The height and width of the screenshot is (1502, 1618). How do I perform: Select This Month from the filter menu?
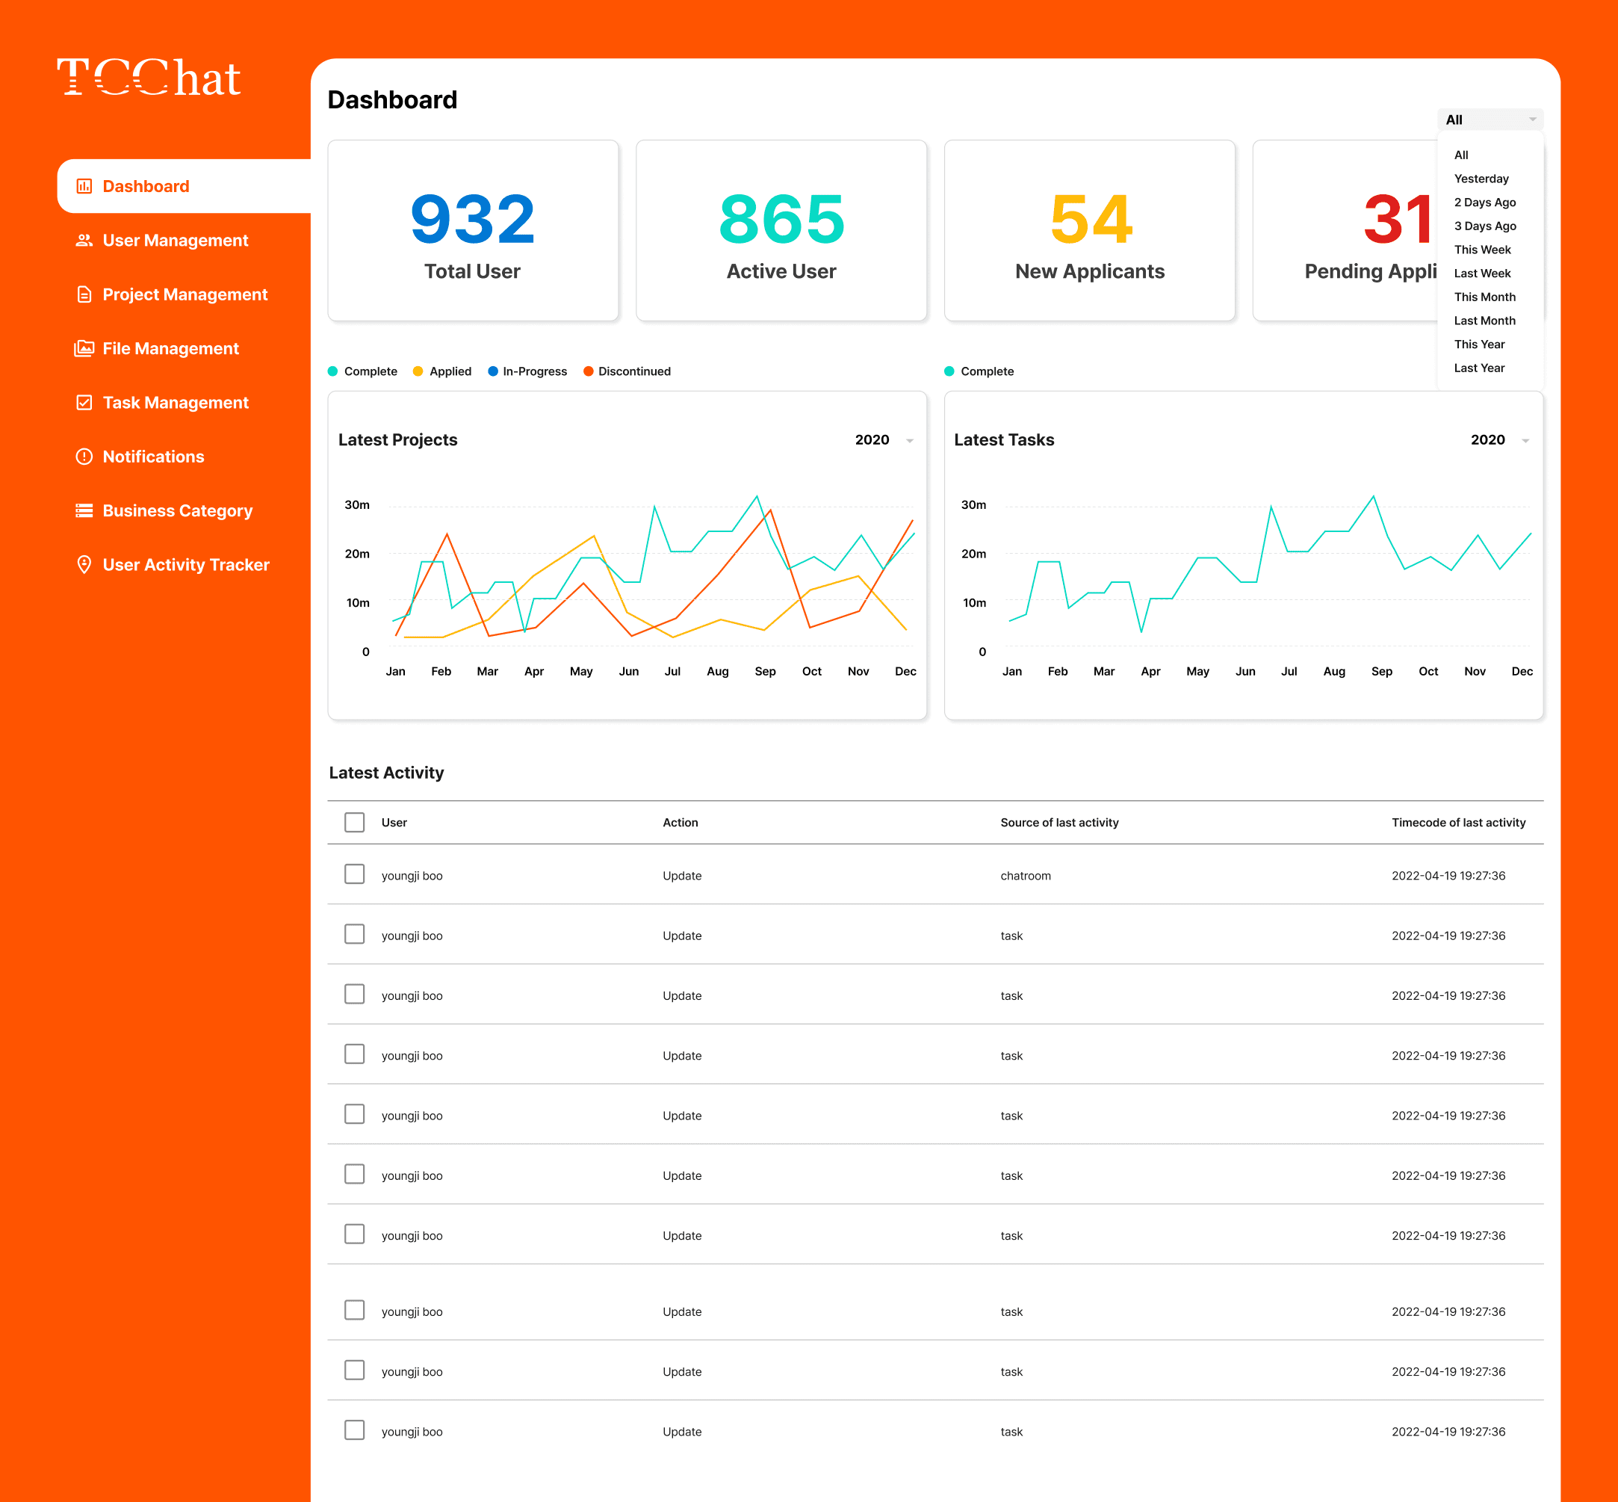(x=1485, y=297)
